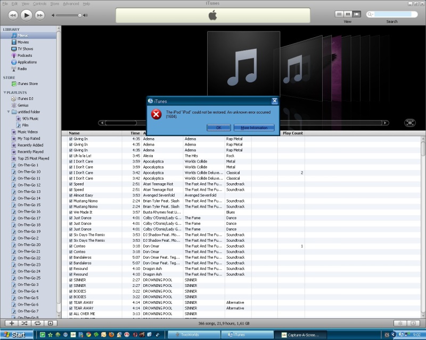This screenshot has width=426, height=340.
Task: Click the More Information button
Action: 254,127
